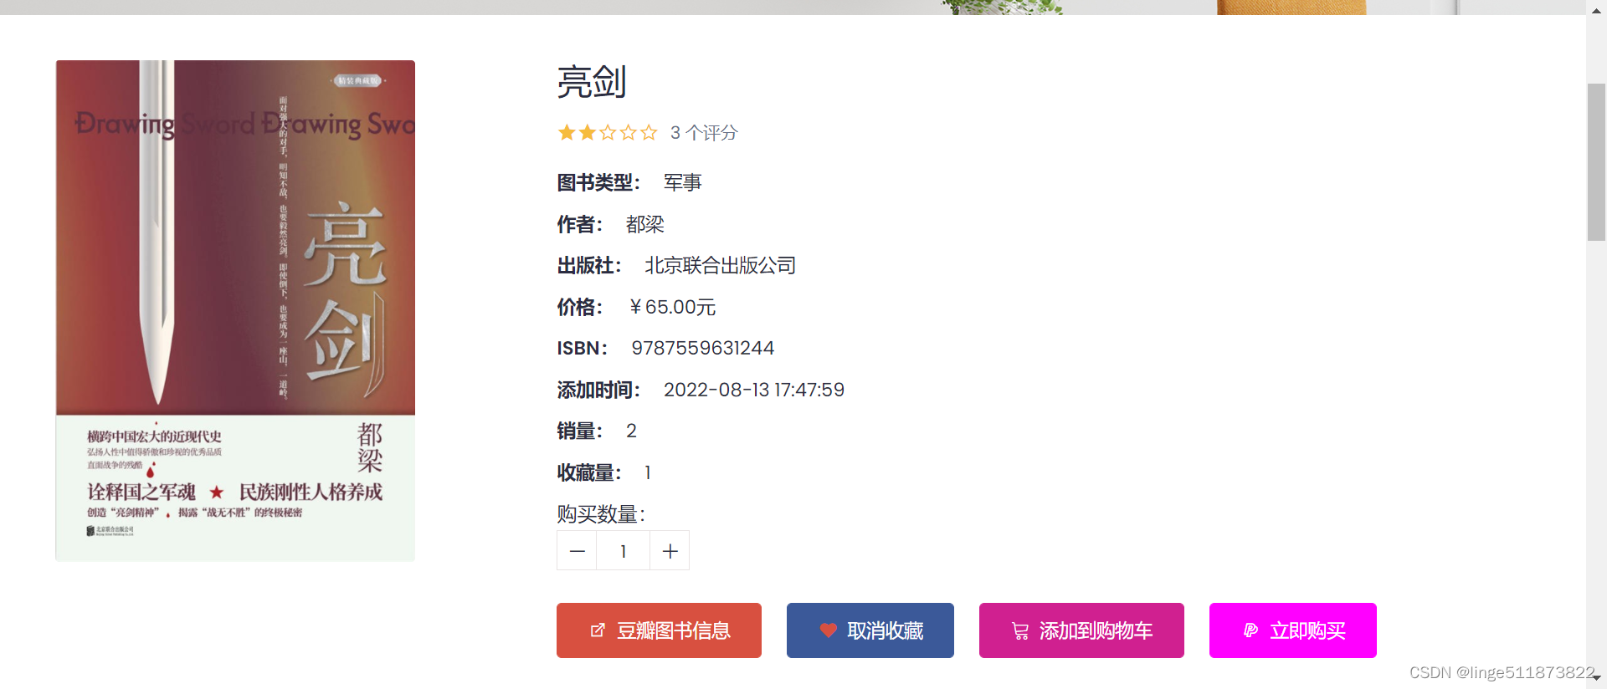The height and width of the screenshot is (689, 1607).
Task: Add the book via 添加到购物车 button
Action: 1081,630
